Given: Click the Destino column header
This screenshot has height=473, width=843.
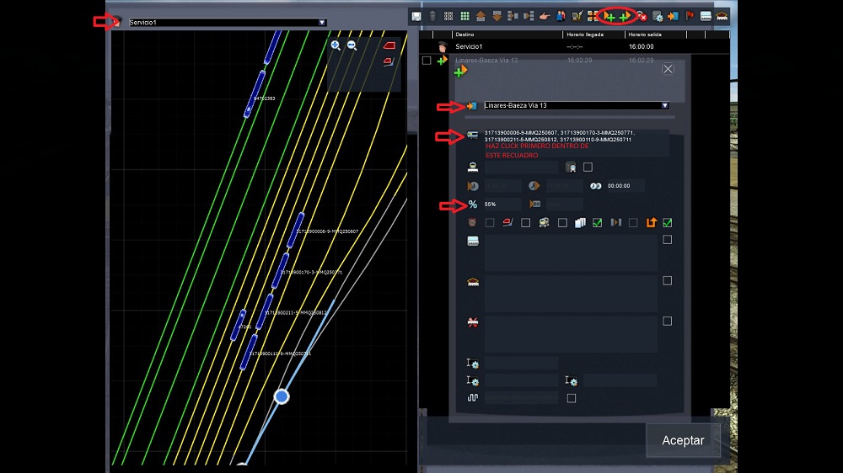Looking at the screenshot, I should (464, 35).
